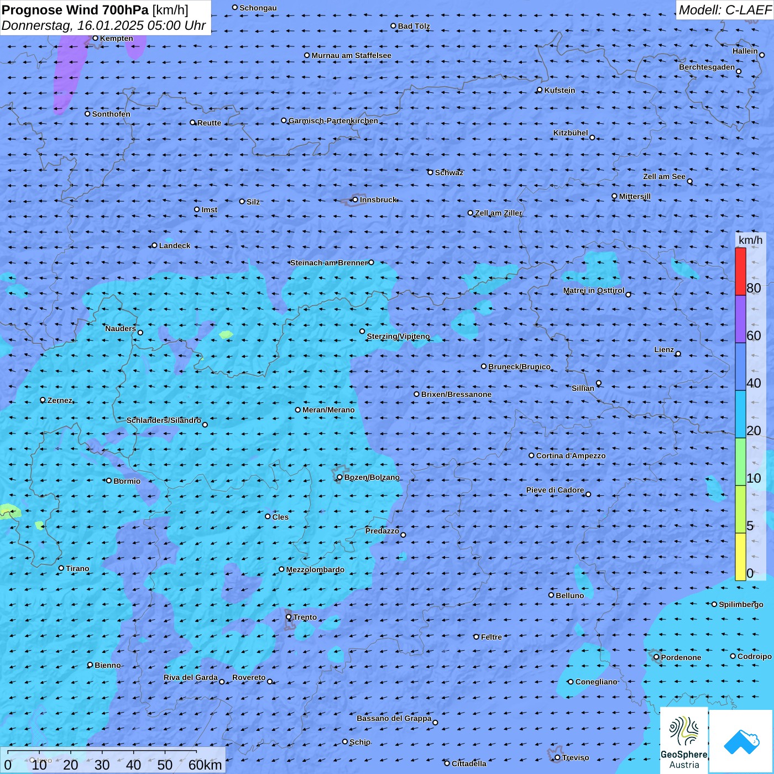774x774 pixels.
Task: Select the Belluno city marker dot
Action: pyautogui.click(x=551, y=595)
